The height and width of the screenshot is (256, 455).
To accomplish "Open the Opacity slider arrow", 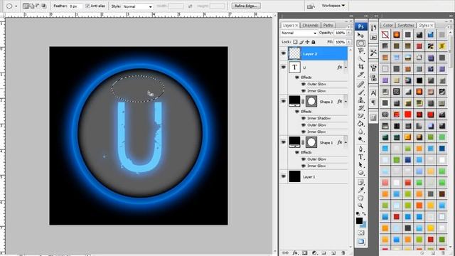I will (349, 33).
